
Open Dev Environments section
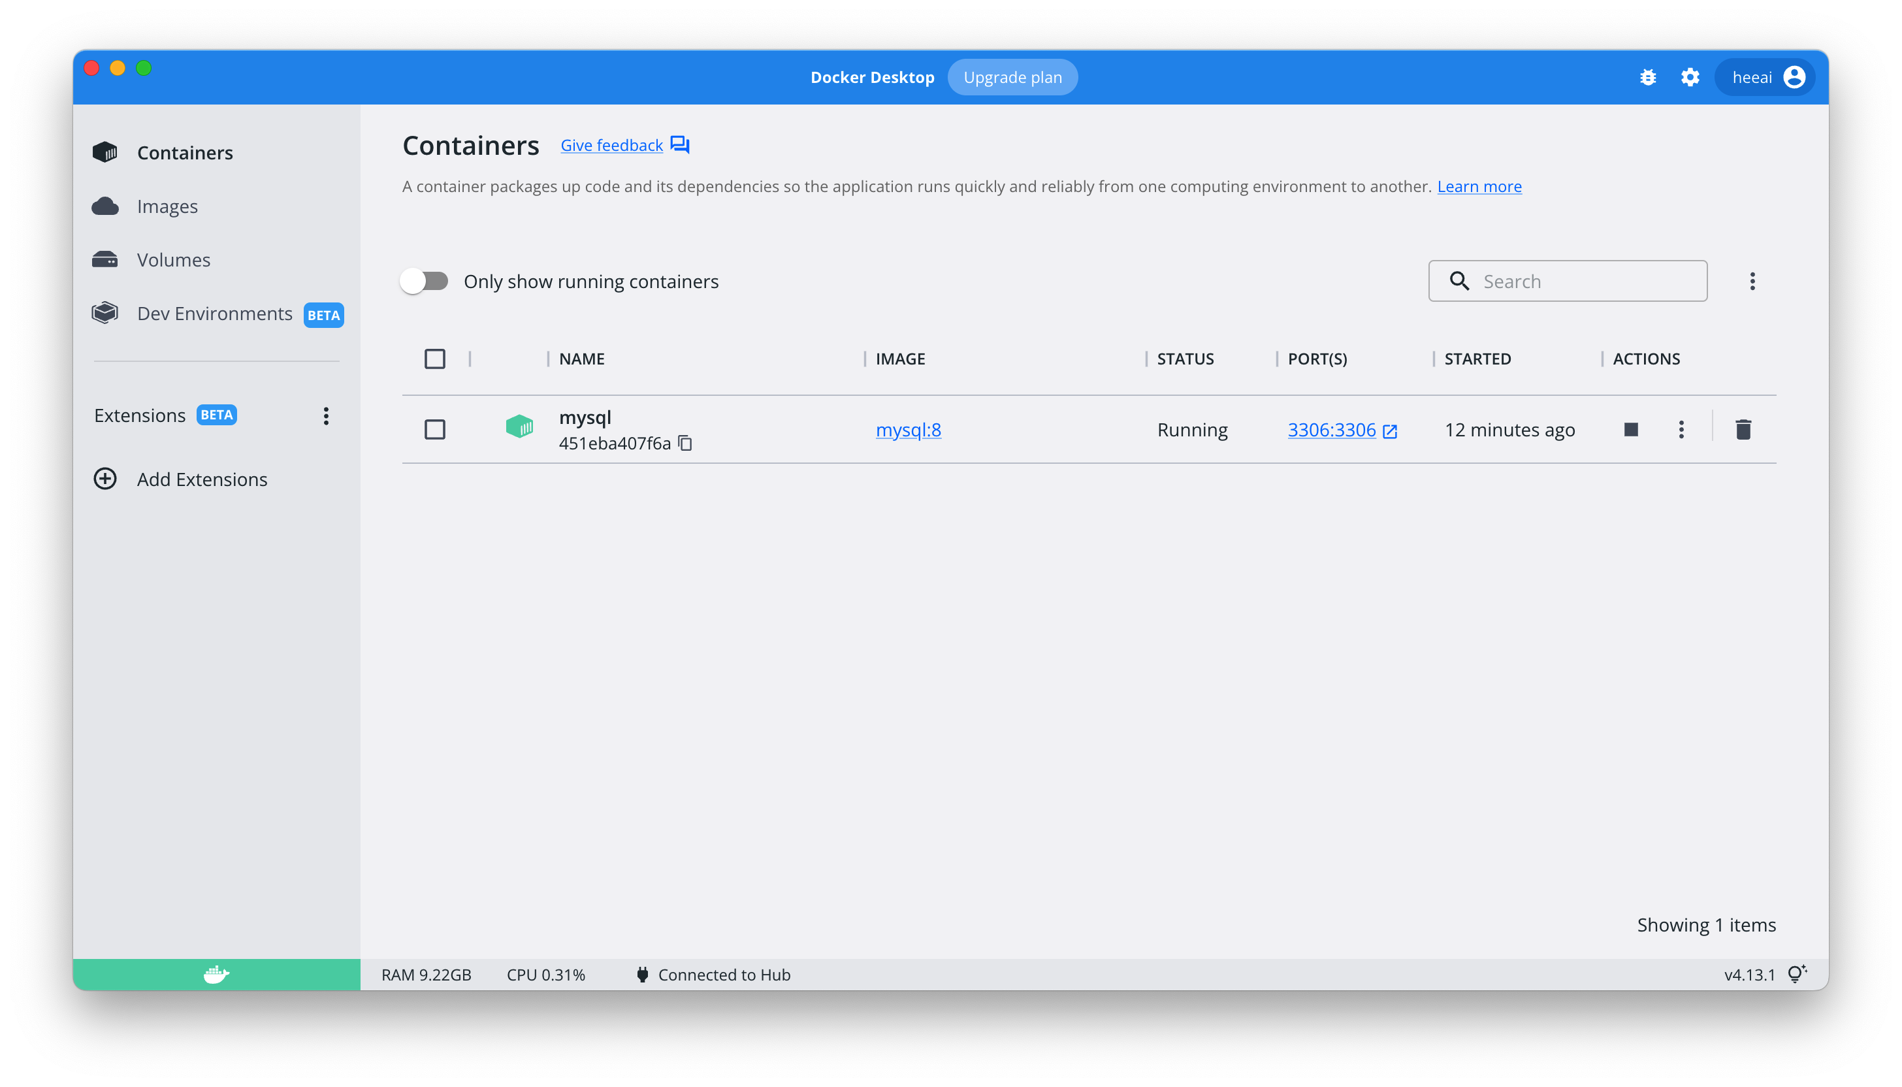point(215,314)
